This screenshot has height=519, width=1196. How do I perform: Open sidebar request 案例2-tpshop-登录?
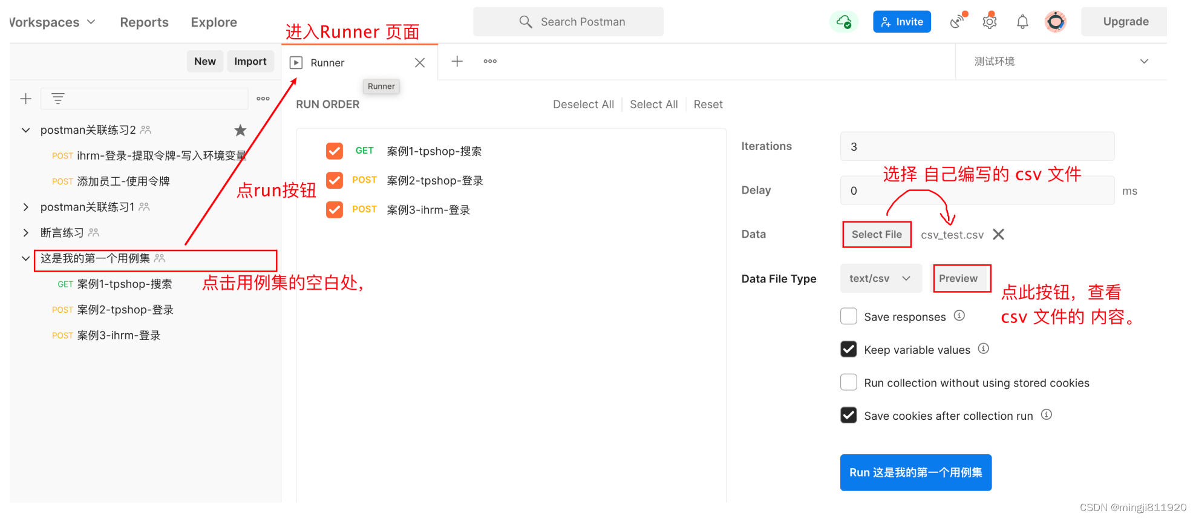coord(113,310)
